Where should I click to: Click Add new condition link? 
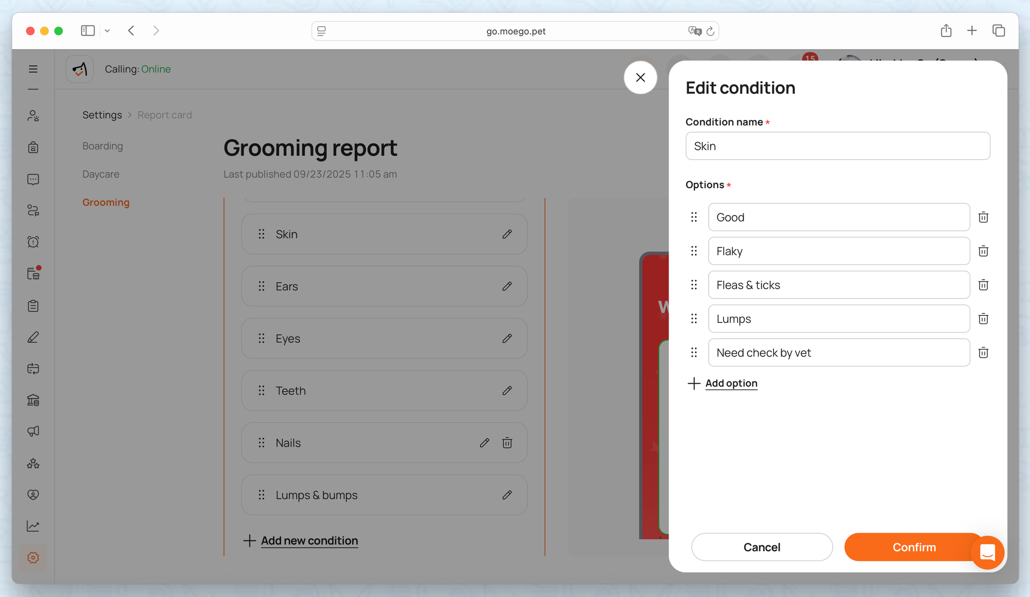click(309, 541)
